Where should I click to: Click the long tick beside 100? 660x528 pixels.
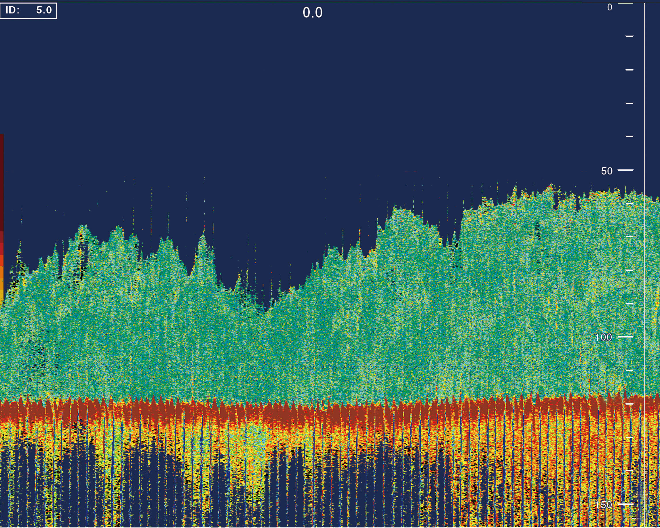(x=625, y=336)
